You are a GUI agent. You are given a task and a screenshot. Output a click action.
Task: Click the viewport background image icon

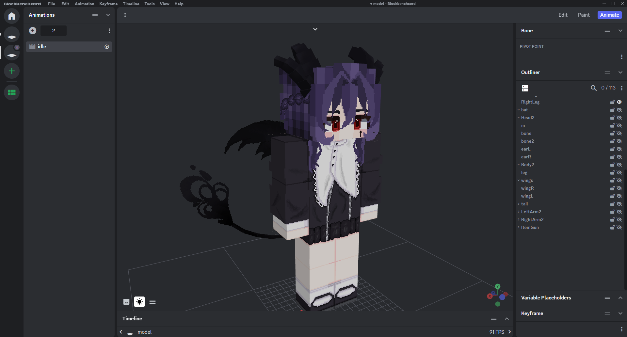pos(126,302)
